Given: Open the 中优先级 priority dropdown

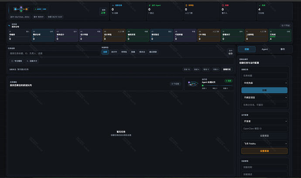Looking at the screenshot, I should click(264, 83).
